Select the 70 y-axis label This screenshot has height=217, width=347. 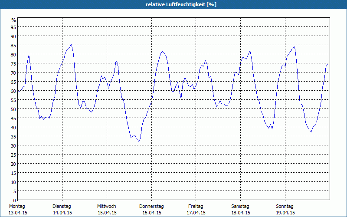click(x=13, y=72)
